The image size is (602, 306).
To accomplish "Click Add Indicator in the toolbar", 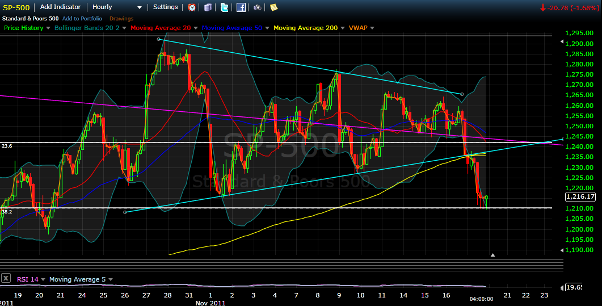I will tap(60, 7).
